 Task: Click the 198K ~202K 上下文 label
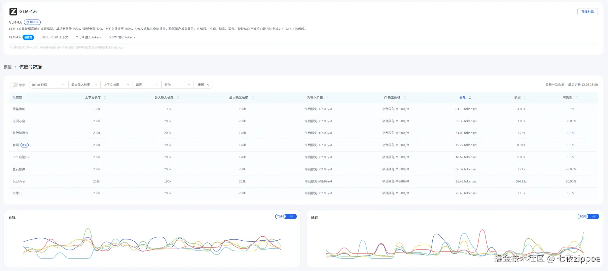click(55, 37)
